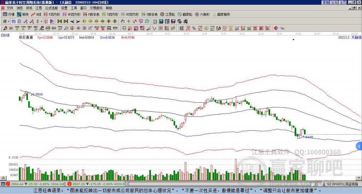Expand the candlestick style dropdown arrow
362x194 pixels.
point(41,22)
